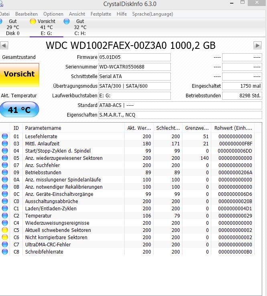Select the yellow Vorsicht status icon for E: G:
This screenshot has height=296, width=267.
point(33,21)
